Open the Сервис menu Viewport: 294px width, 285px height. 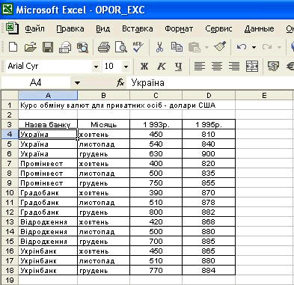coord(218,28)
